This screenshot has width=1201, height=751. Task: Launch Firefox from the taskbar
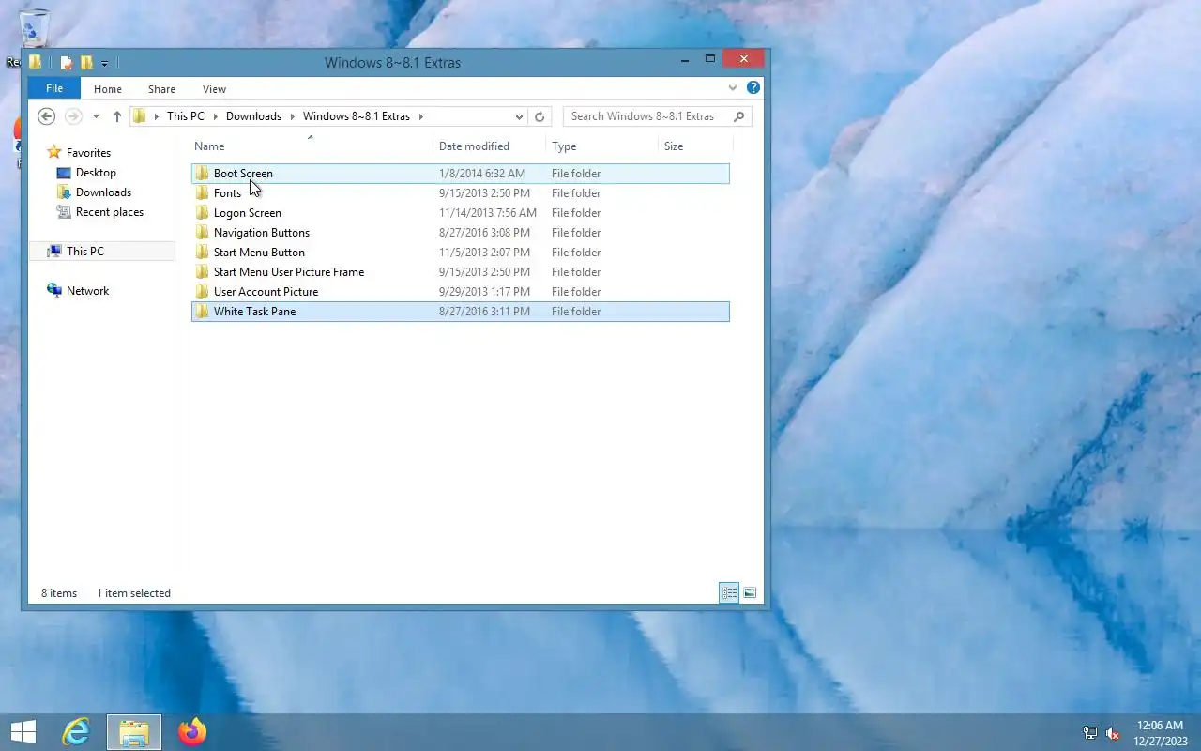(192, 731)
